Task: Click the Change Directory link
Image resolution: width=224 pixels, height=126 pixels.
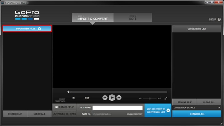Action: pos(135,114)
